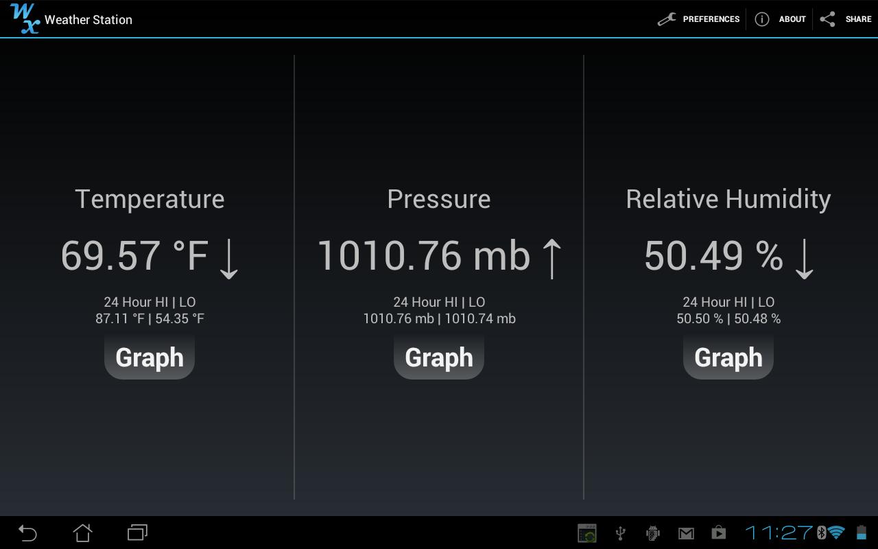Tap the Share icon
Image resolution: width=878 pixels, height=549 pixels.
[828, 19]
